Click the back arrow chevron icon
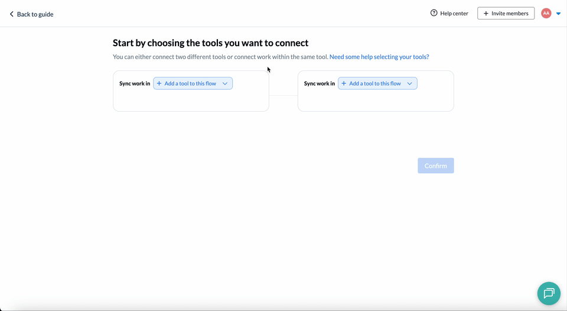 (11, 14)
